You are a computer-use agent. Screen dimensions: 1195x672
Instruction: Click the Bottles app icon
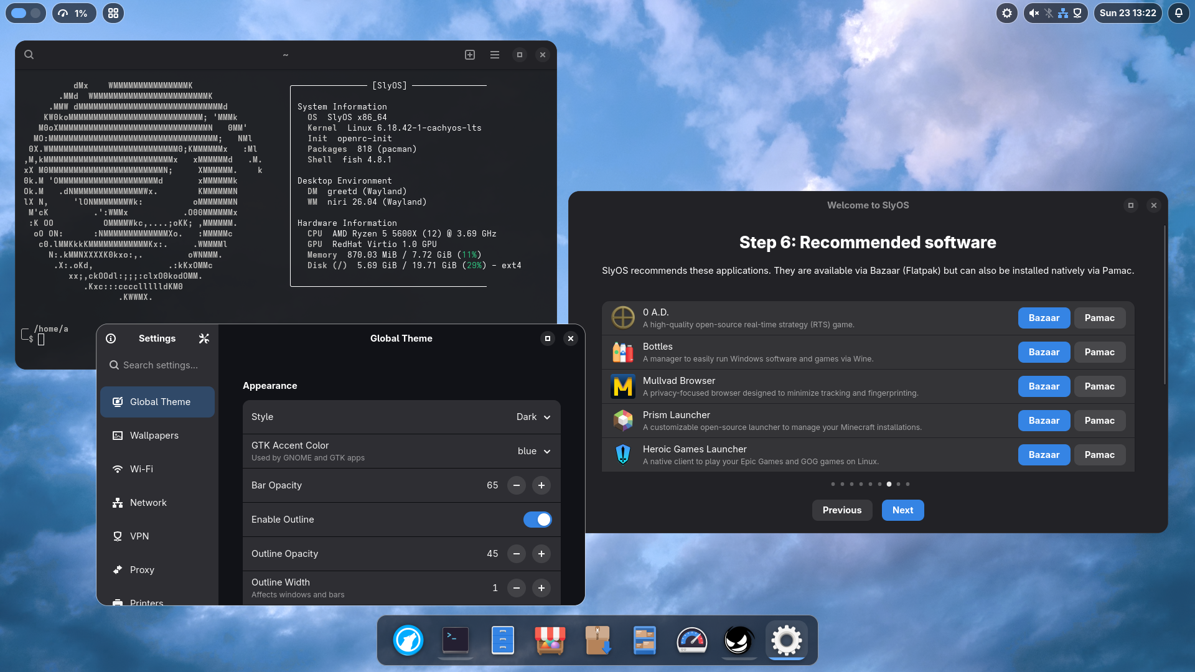[x=623, y=352]
